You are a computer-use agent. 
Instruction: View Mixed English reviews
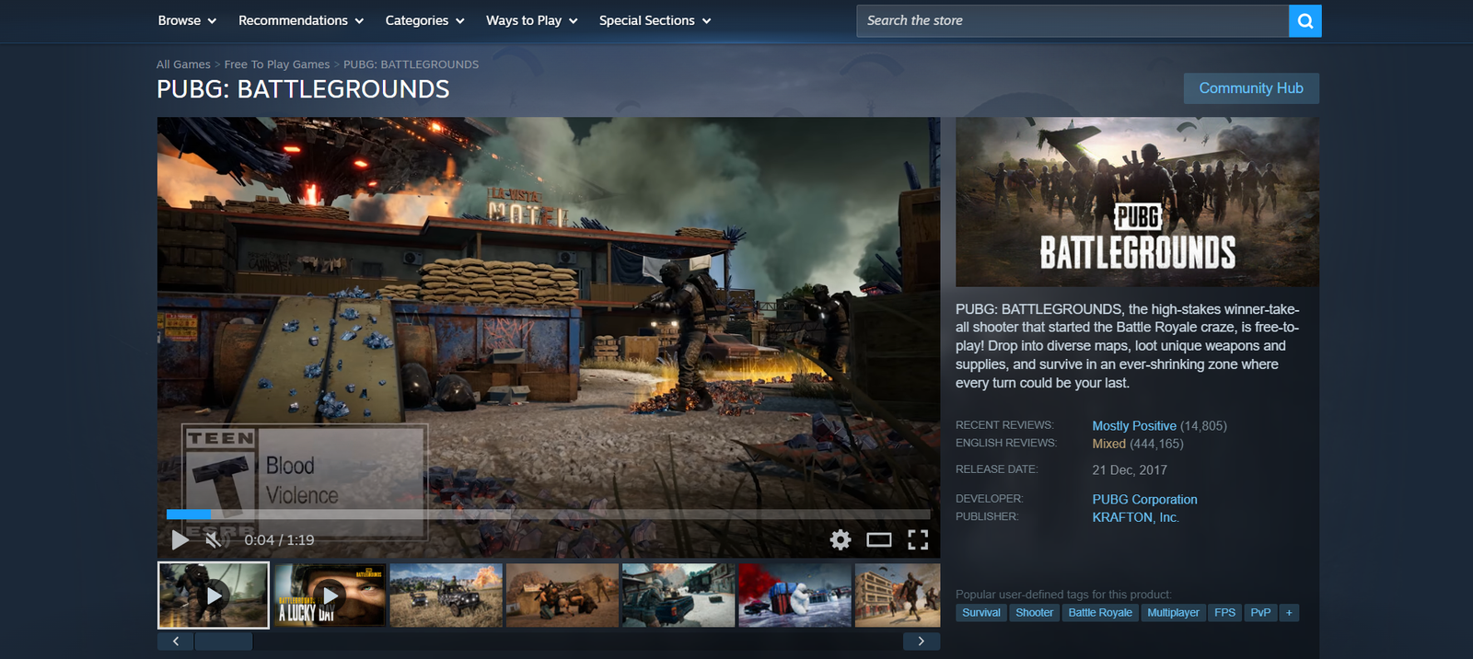1108,444
